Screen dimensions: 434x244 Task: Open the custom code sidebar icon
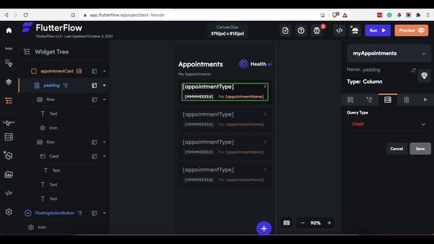[x=9, y=193]
